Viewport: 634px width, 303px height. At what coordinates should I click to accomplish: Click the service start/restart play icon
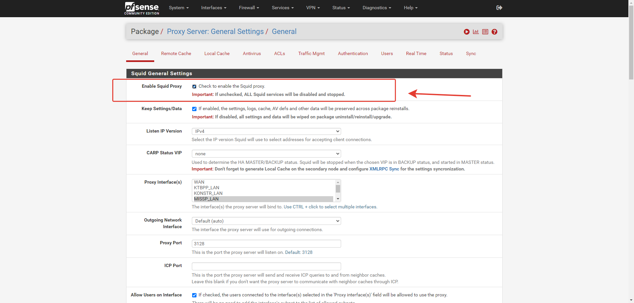pos(467,32)
